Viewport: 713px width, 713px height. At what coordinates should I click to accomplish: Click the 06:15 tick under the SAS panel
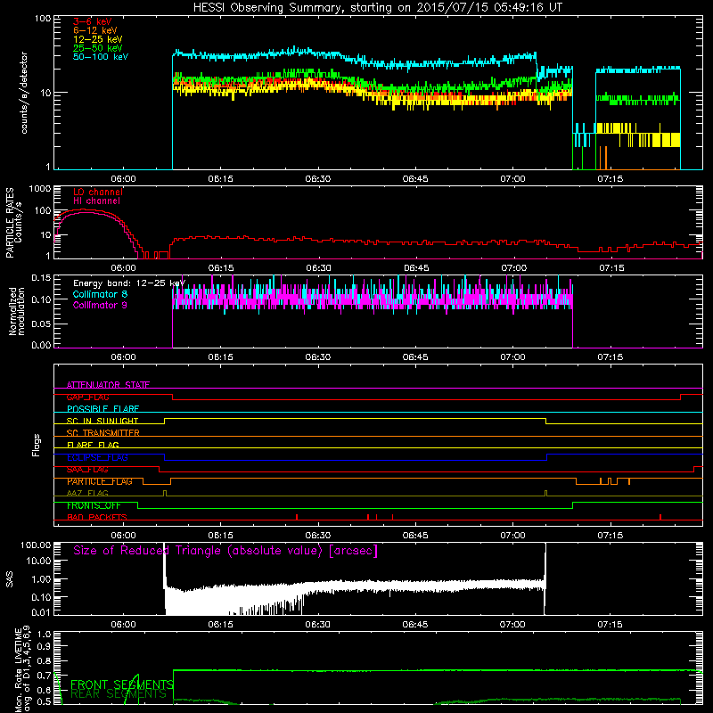point(220,625)
